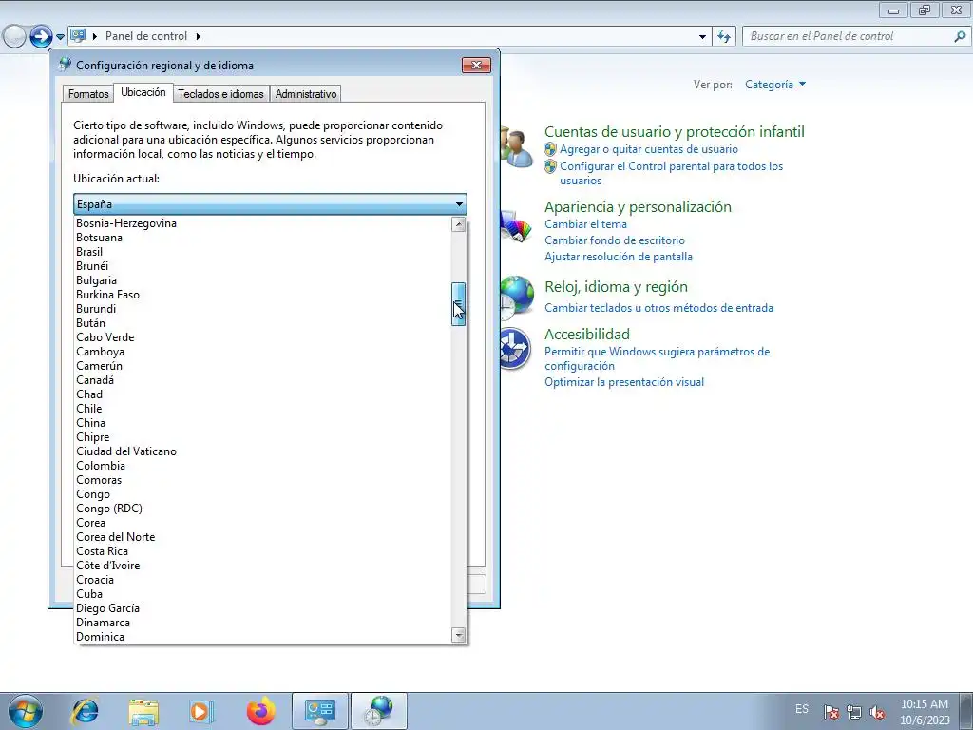Viewport: 973px width, 730px height.
Task: Select Burundi from the list
Action: pyautogui.click(x=262, y=309)
